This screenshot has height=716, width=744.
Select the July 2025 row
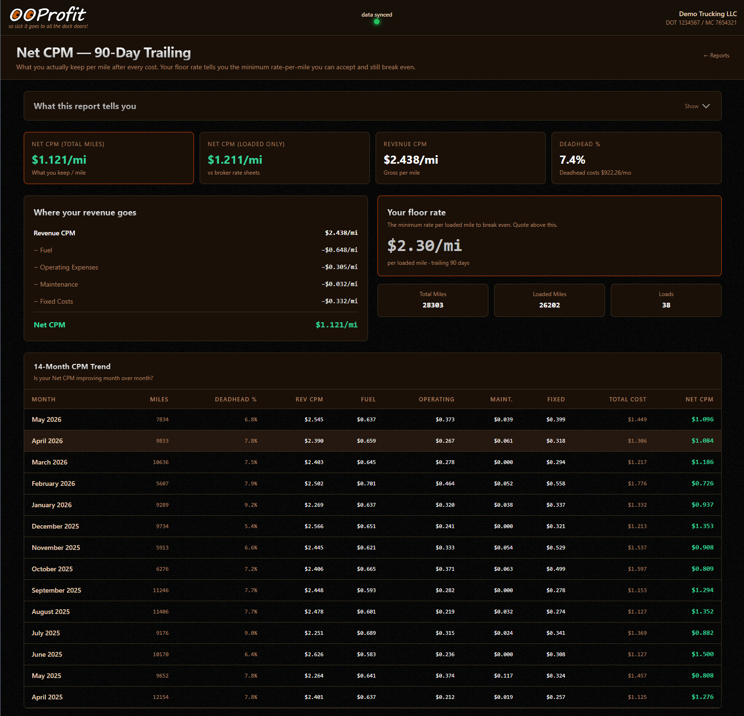[x=373, y=633]
